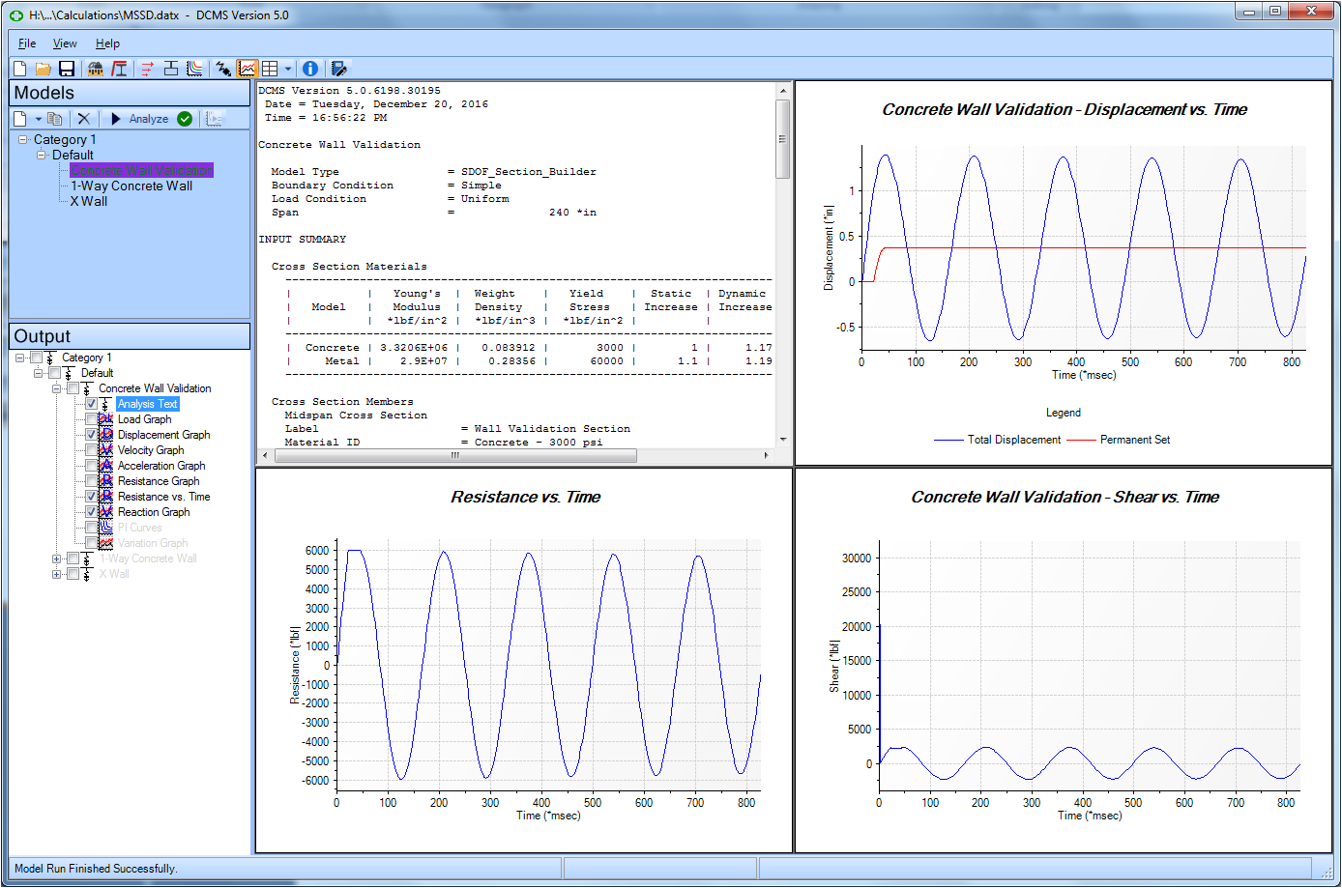Click the colored P-I curves toolbar icon
Image resolution: width=1342 pixels, height=888 pixels.
195,69
